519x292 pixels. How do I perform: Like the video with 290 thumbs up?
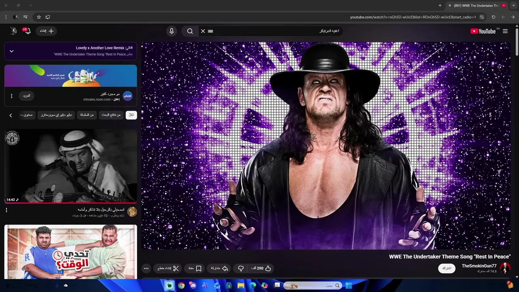coord(262,268)
